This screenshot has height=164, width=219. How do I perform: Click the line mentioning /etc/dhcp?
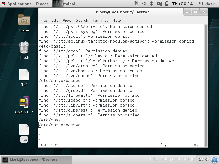[x=83, y=51]
